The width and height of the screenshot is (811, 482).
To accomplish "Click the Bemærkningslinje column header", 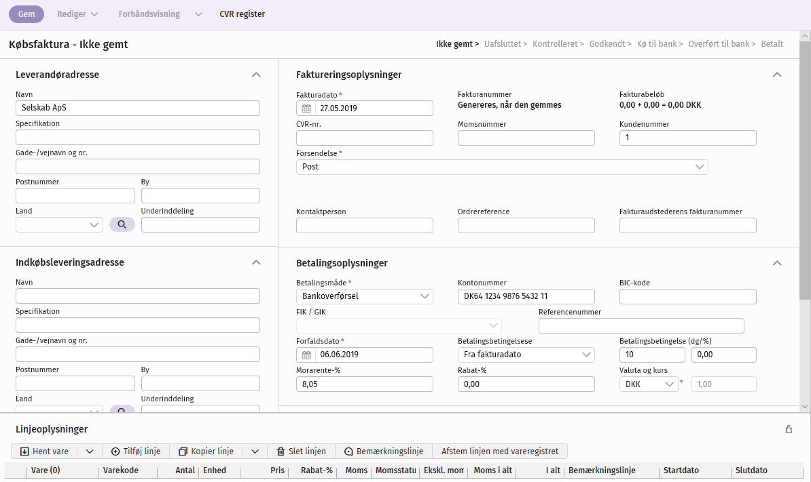I will 602,470.
